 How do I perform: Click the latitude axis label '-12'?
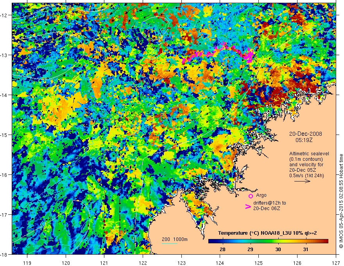4,15
